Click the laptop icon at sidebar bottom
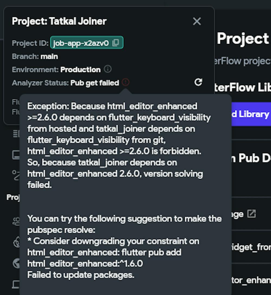This screenshot has width=271, height=295. coord(16,284)
